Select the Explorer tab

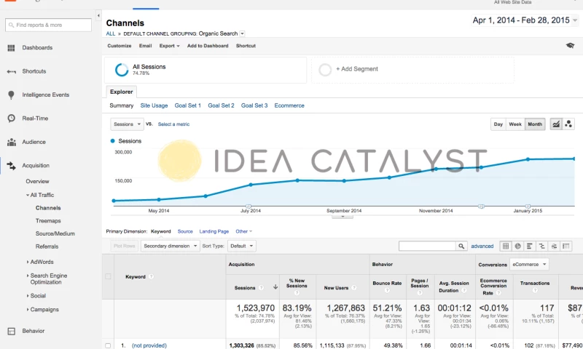tap(121, 92)
